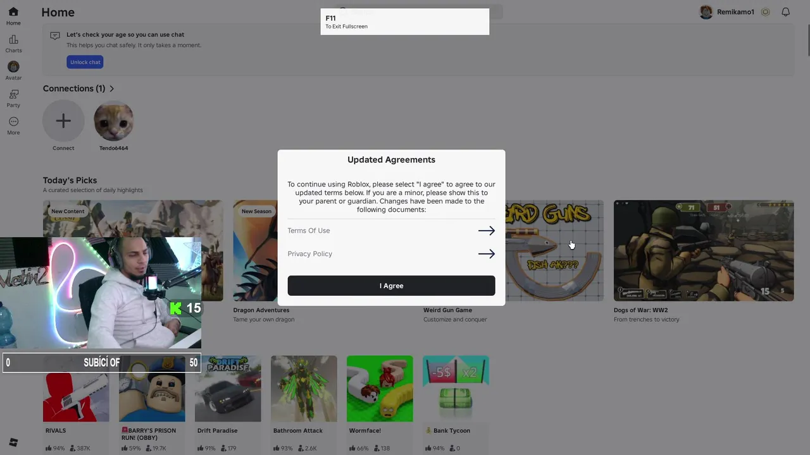Open the Dogs of War: WW2 thumbnail
Screen dimensions: 810x455
704,250
